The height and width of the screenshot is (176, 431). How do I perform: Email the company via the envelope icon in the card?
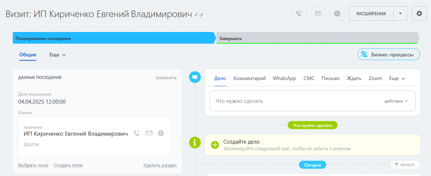click(x=149, y=133)
